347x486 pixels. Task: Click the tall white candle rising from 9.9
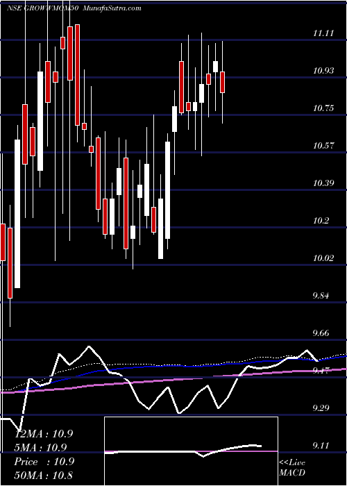17,214
